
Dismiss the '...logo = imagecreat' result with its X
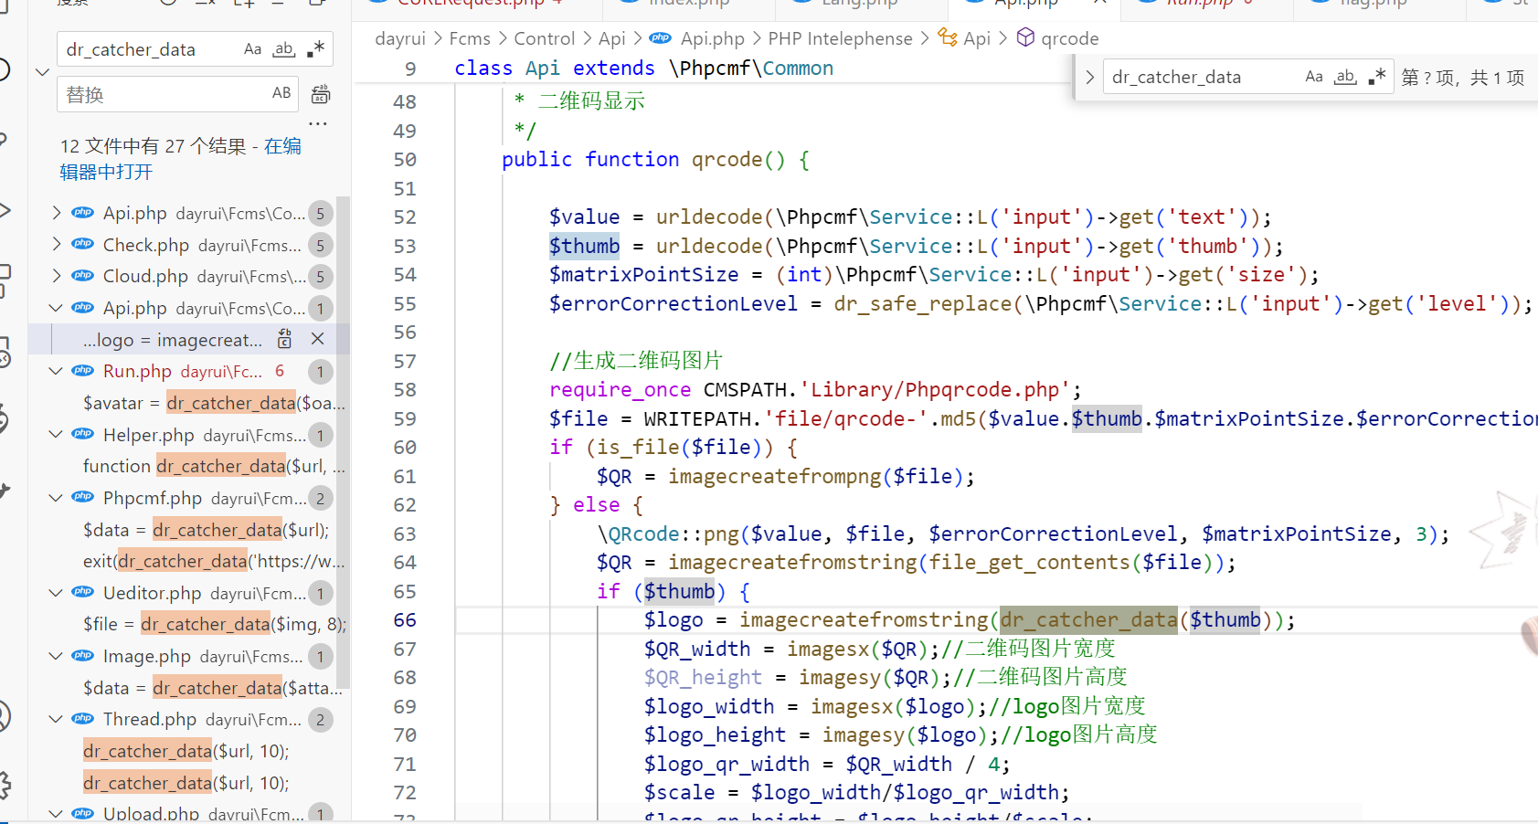click(317, 339)
